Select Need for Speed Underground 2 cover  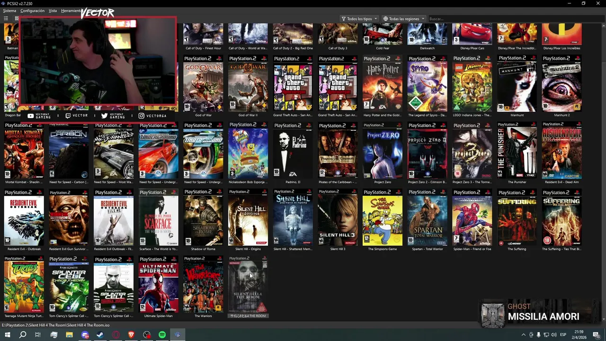tap(203, 151)
